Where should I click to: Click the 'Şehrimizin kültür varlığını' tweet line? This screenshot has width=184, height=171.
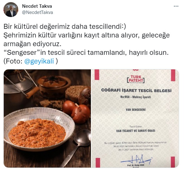click(87, 35)
